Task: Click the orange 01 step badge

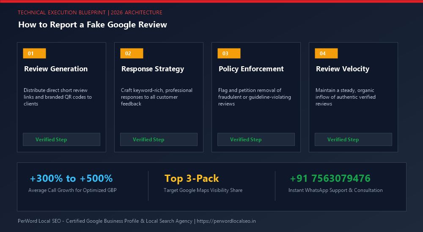Action: click(34, 53)
